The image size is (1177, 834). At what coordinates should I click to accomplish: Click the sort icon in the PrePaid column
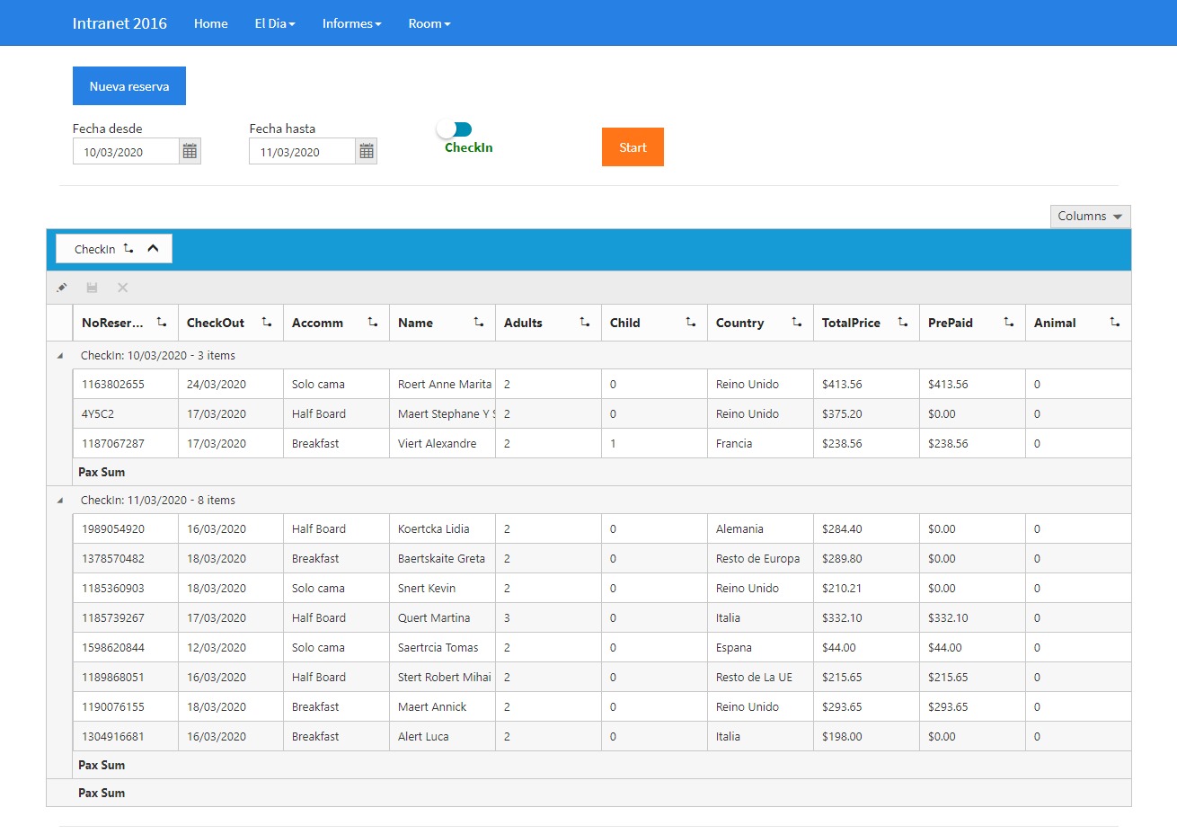coord(1008,323)
